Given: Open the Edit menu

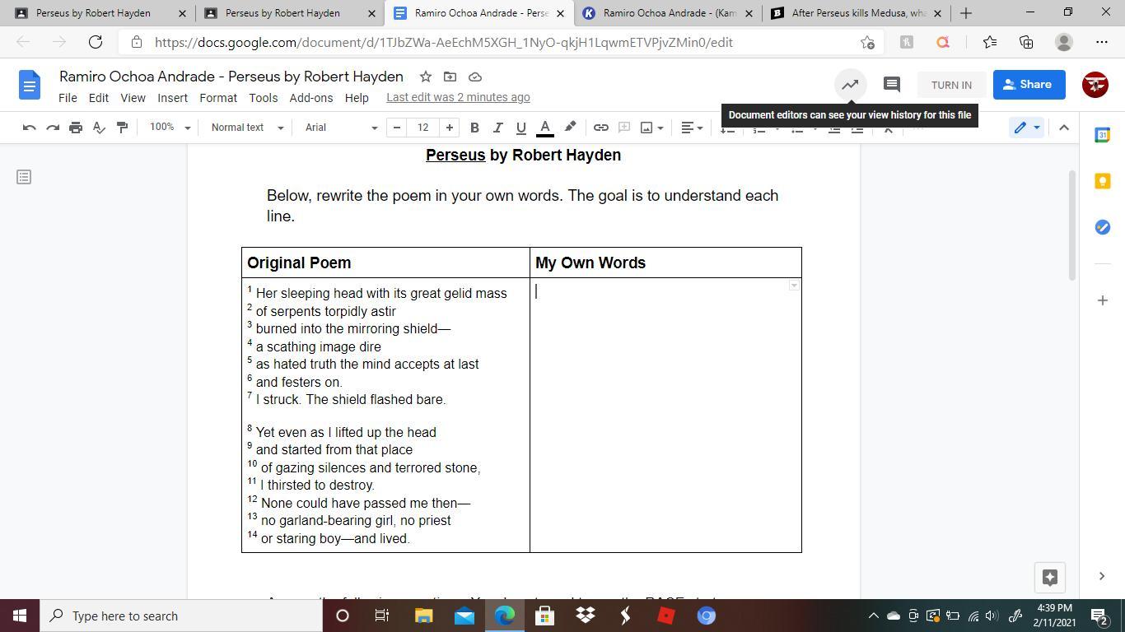Looking at the screenshot, I should click(x=99, y=97).
